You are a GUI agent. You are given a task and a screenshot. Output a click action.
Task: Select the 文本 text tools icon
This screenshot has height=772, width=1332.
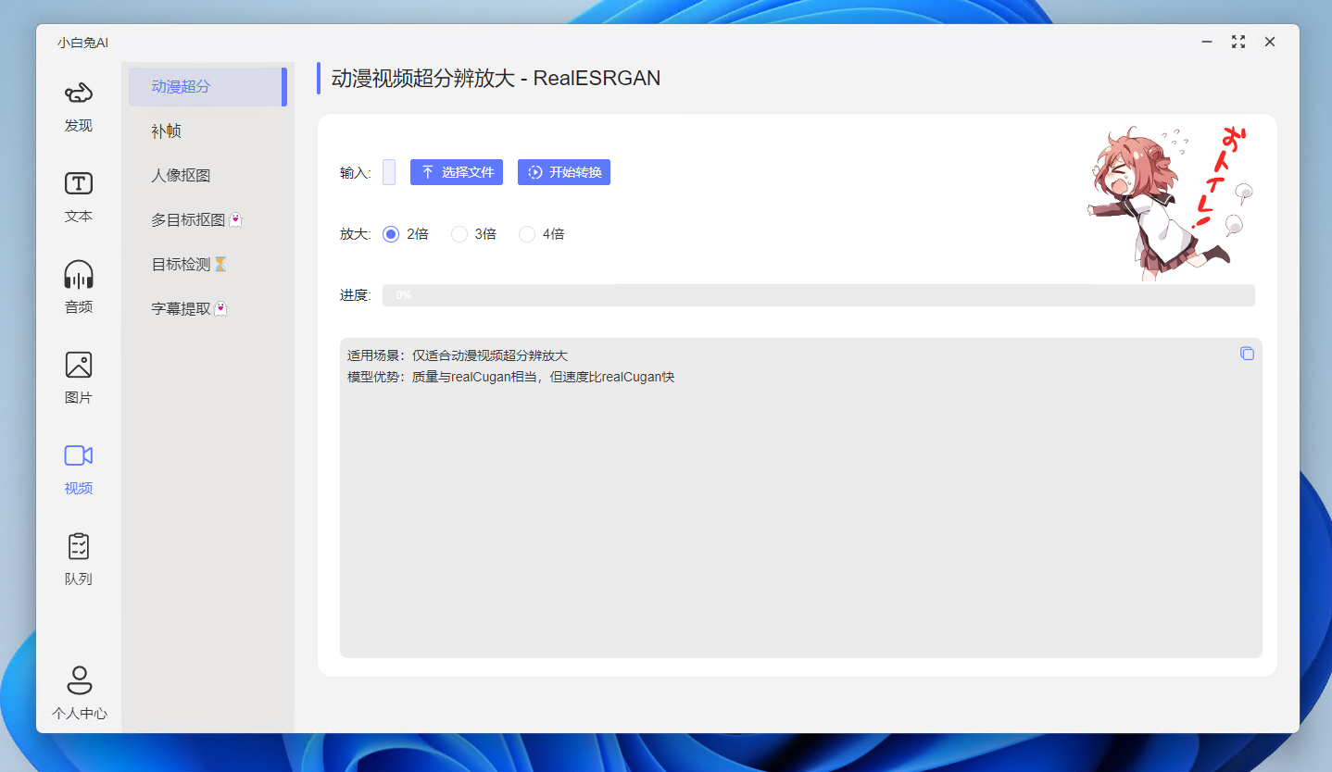(x=78, y=196)
